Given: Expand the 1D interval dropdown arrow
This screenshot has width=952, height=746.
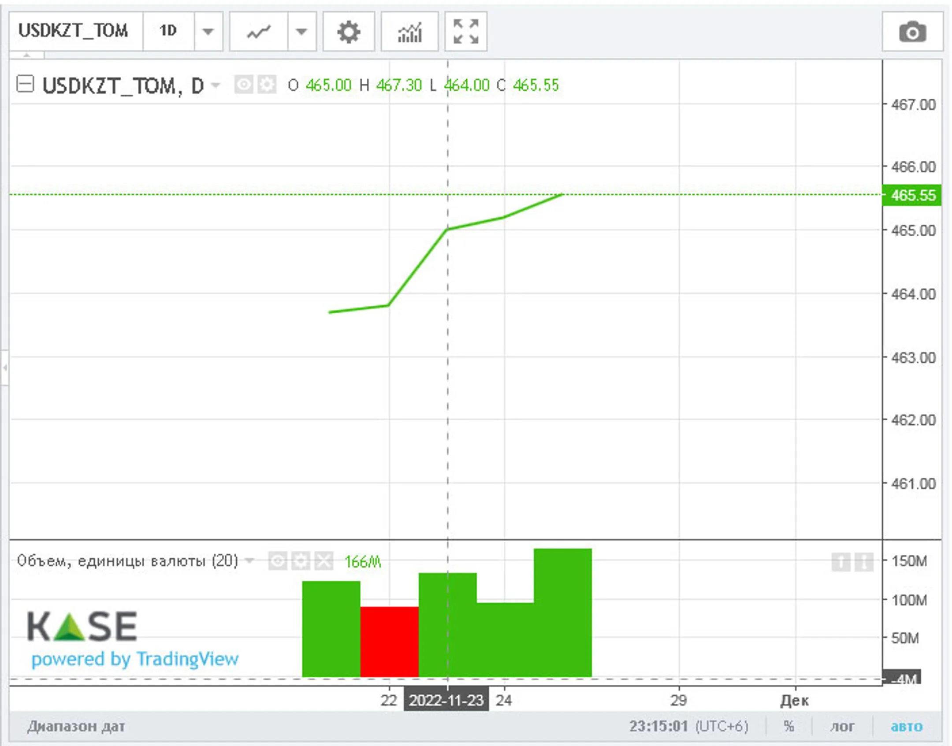Looking at the screenshot, I should (208, 32).
